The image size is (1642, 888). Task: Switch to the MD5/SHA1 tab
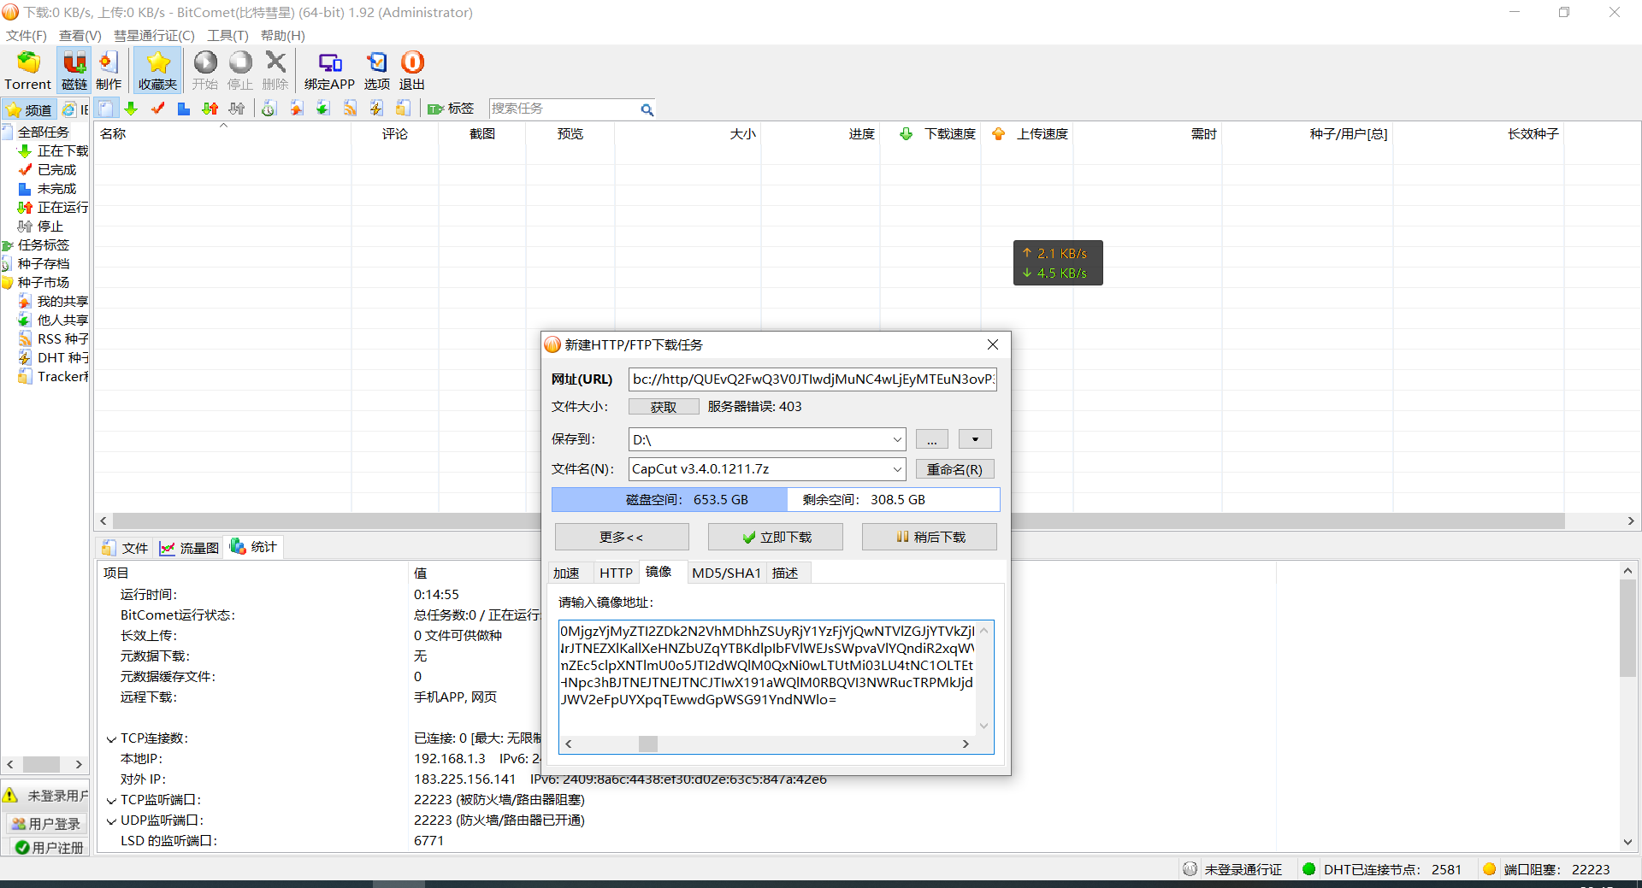point(726,573)
